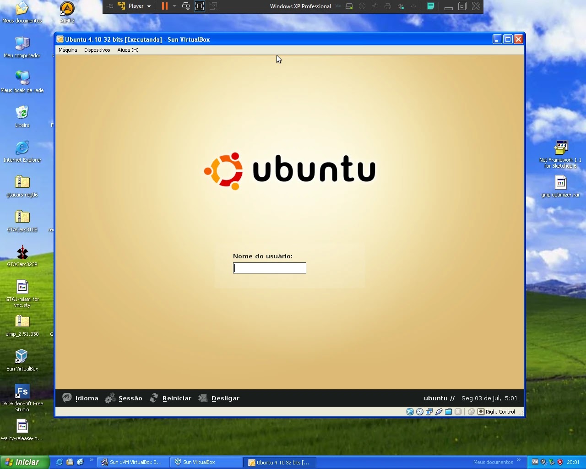Minimize the Ubuntu VirtualBox window
The height and width of the screenshot is (469, 586).
tap(497, 39)
